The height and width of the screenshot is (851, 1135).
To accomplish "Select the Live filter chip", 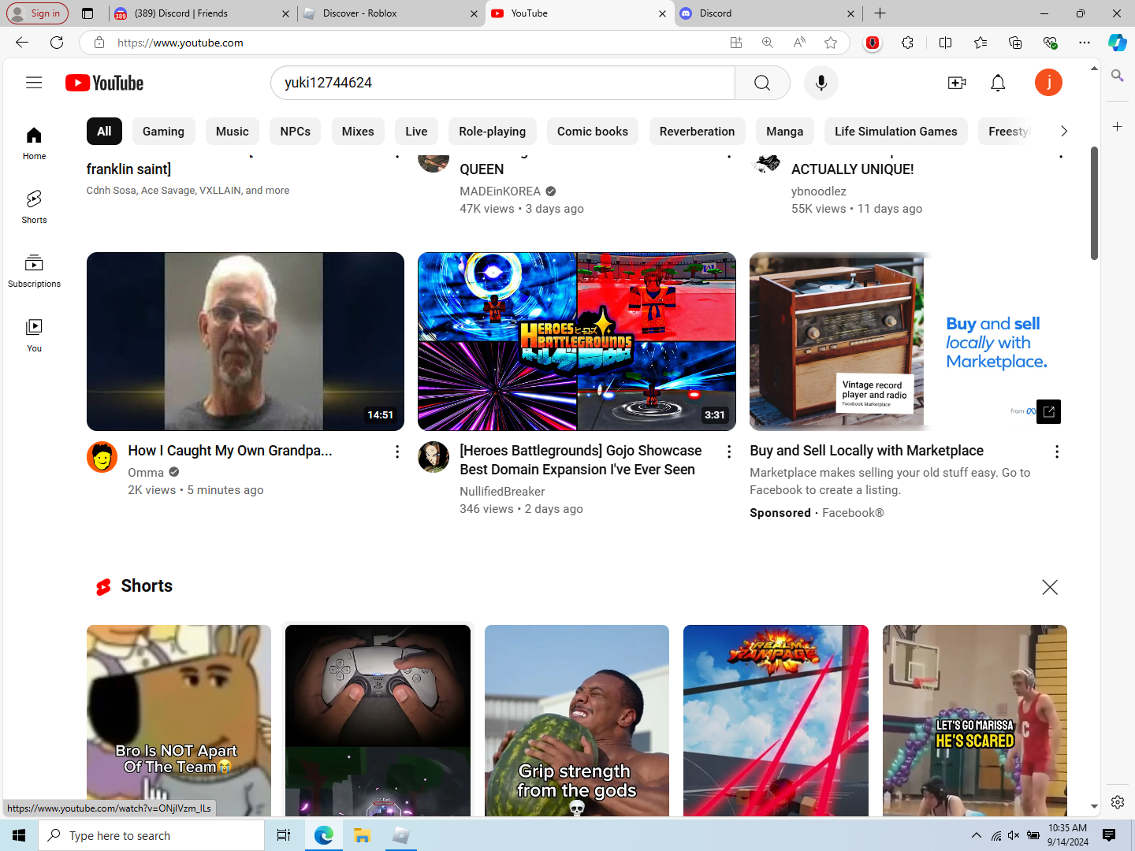I will click(x=416, y=132).
